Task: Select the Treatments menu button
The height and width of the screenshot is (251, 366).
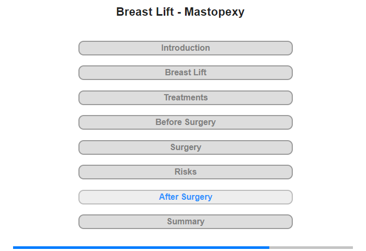Action: (x=186, y=98)
